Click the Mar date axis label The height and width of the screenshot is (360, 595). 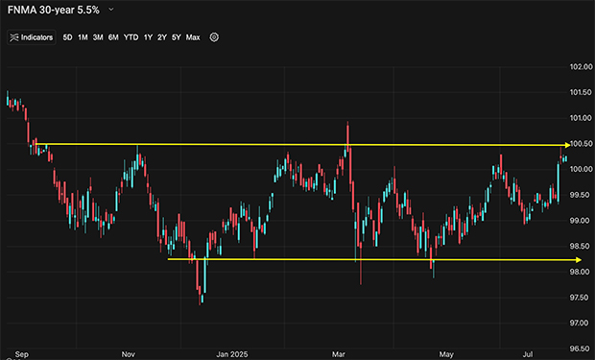coord(339,354)
